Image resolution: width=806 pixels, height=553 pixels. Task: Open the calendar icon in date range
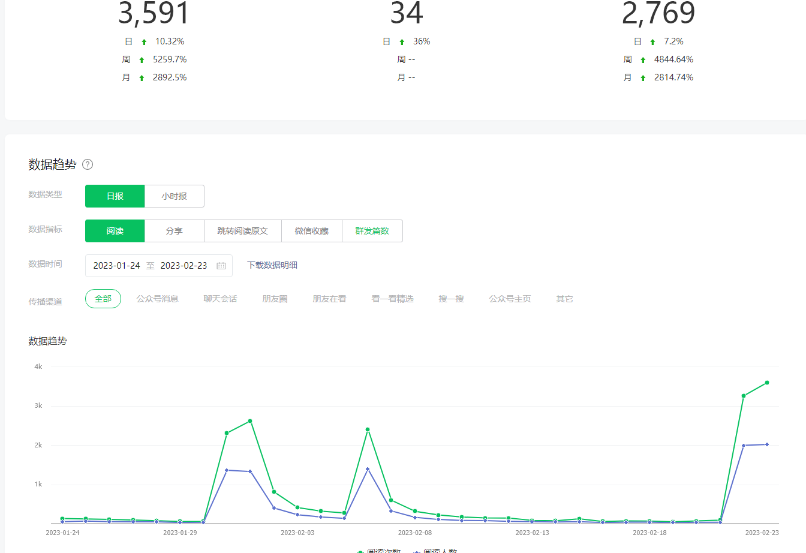coord(221,266)
